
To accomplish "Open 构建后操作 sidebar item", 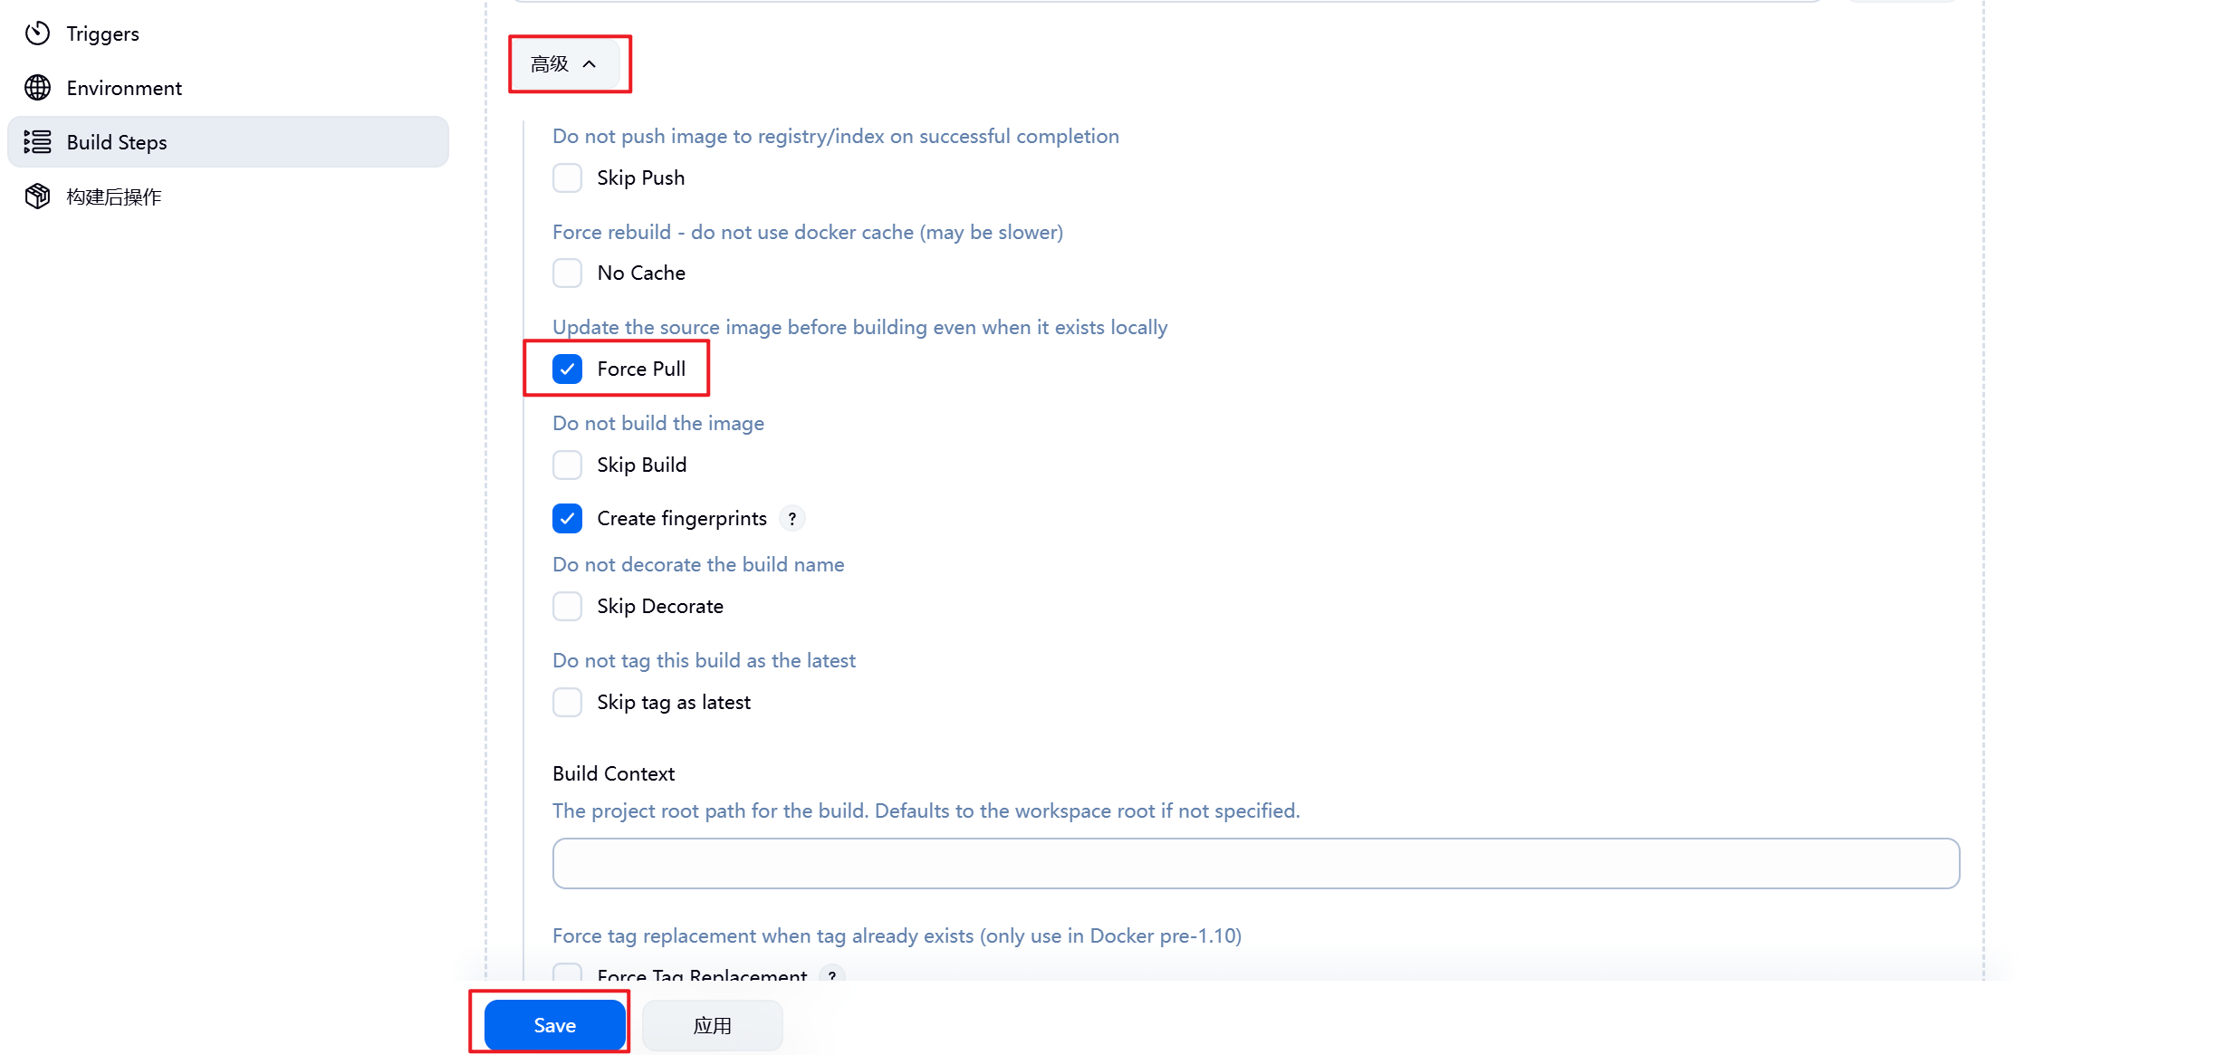I will click(x=114, y=197).
